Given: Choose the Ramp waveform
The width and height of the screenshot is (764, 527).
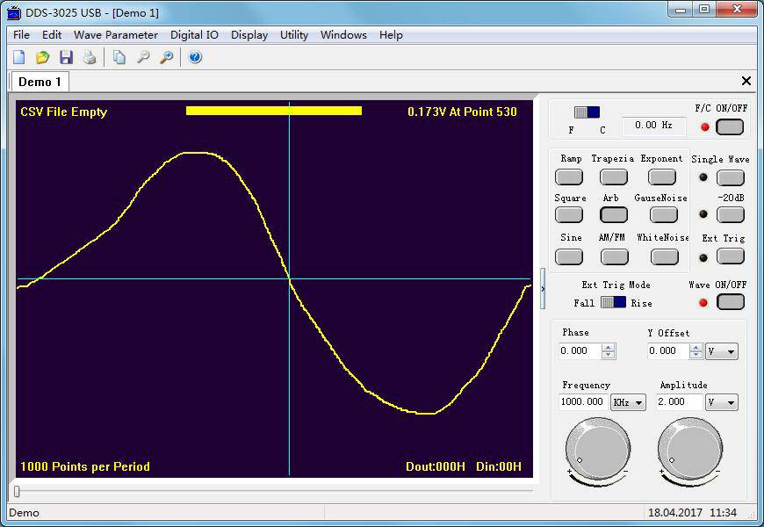Looking at the screenshot, I should (569, 177).
